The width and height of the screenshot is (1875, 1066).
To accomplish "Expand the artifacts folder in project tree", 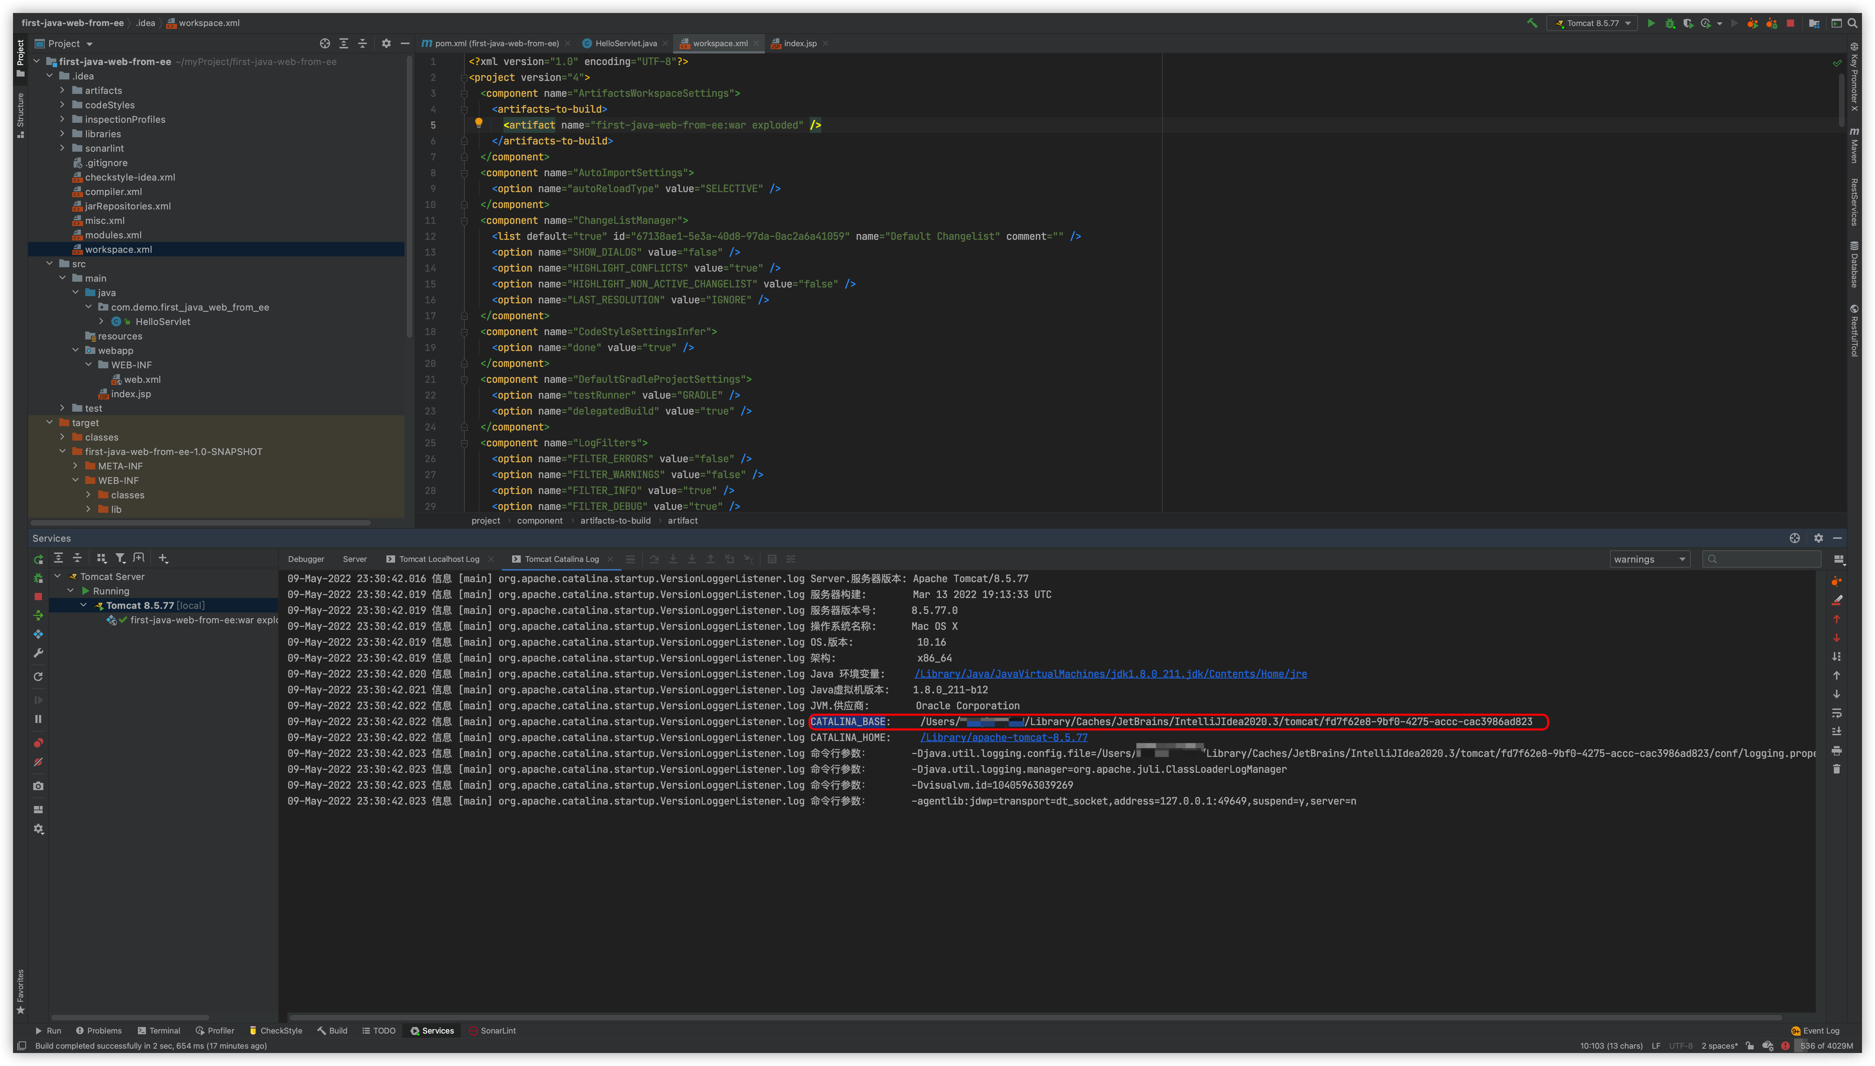I will click(62, 90).
